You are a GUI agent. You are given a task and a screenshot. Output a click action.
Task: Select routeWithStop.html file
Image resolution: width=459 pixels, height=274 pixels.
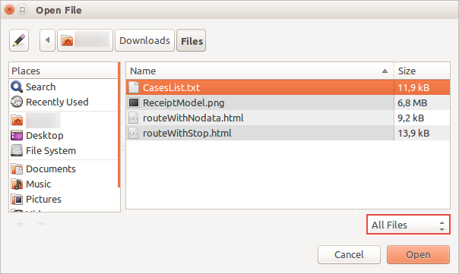click(288, 133)
